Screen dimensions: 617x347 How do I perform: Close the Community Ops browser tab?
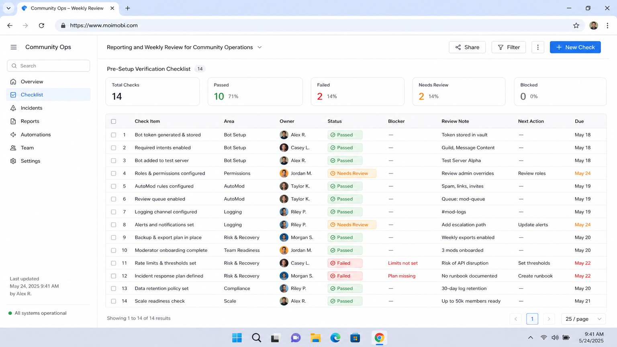coord(112,8)
